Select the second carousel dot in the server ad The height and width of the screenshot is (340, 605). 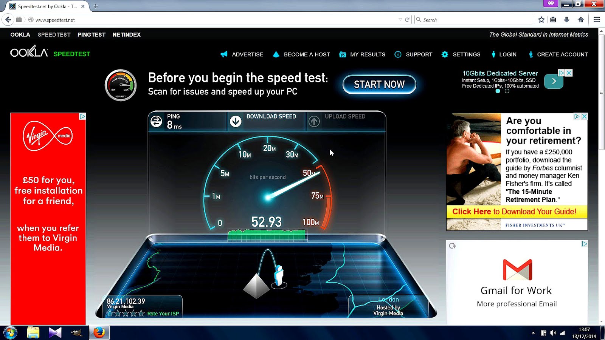[x=507, y=91]
